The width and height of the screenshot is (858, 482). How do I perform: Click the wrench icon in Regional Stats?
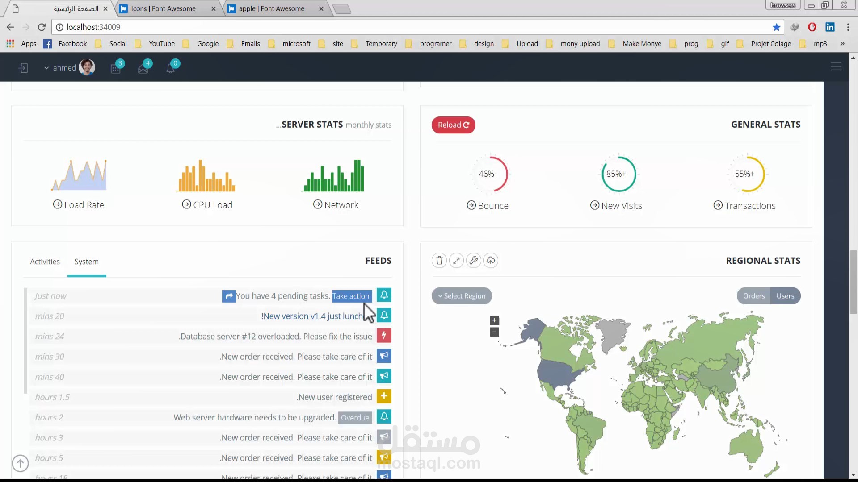tap(474, 260)
